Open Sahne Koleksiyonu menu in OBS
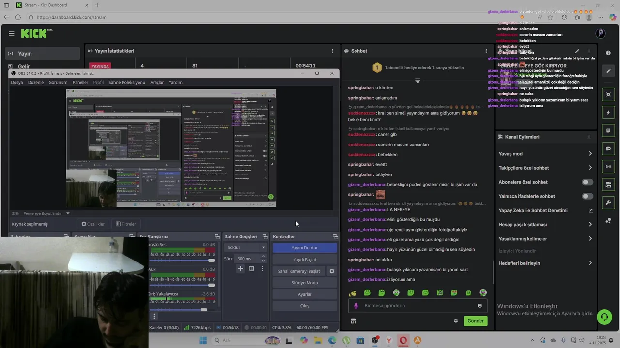This screenshot has width=620, height=348. click(127, 82)
